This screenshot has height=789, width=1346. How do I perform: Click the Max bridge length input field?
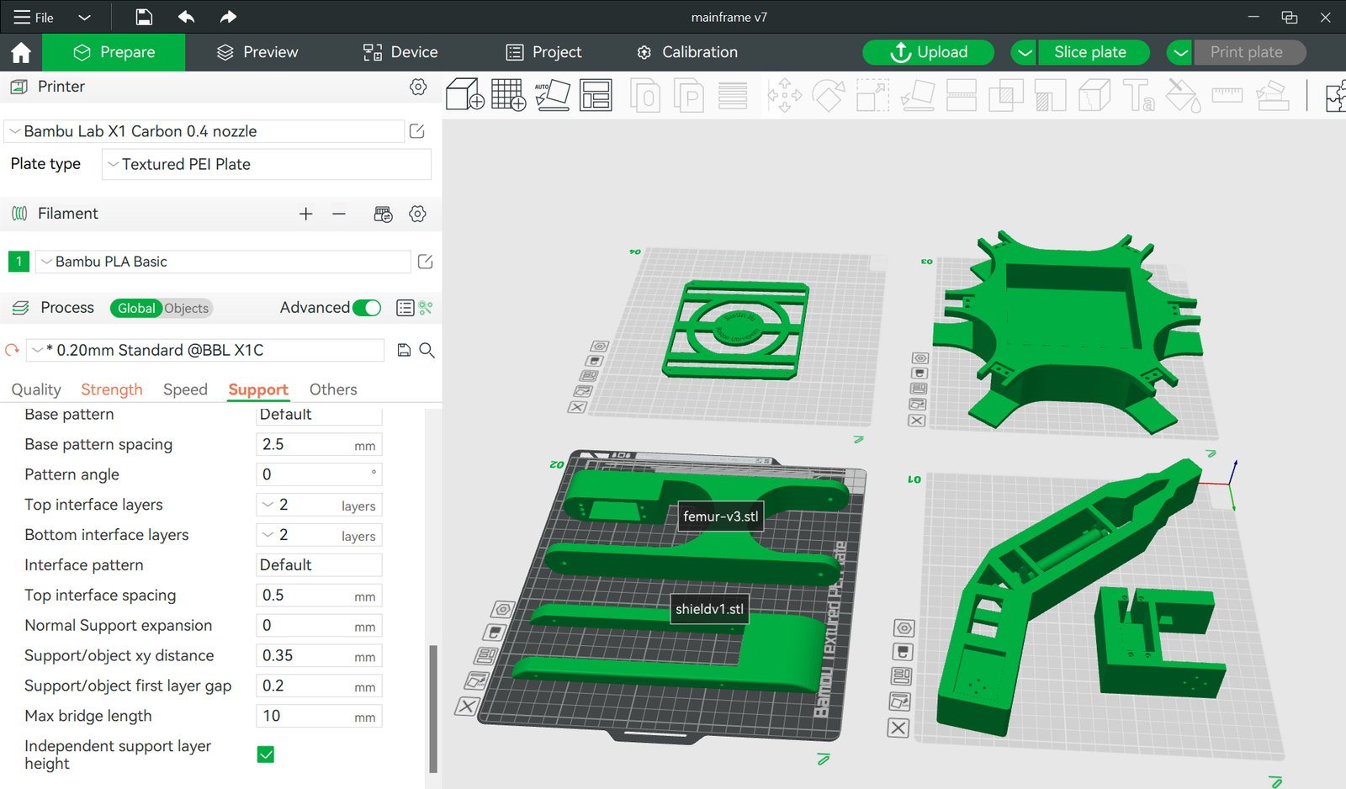click(x=319, y=716)
